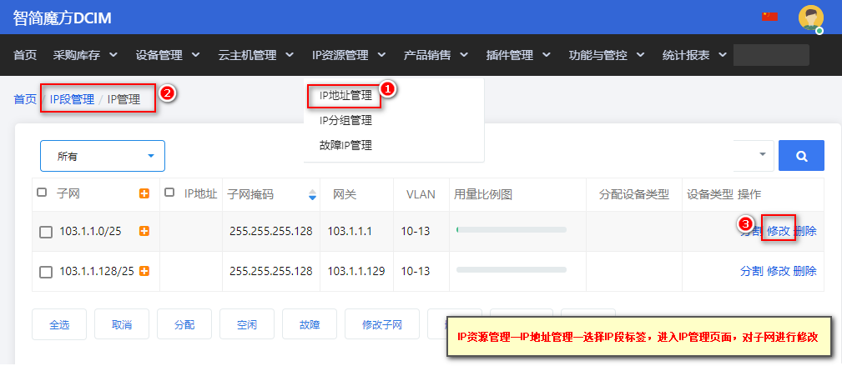Click orange plus in 子网 column header
Image resolution: width=842 pixels, height=366 pixels.
(144, 193)
